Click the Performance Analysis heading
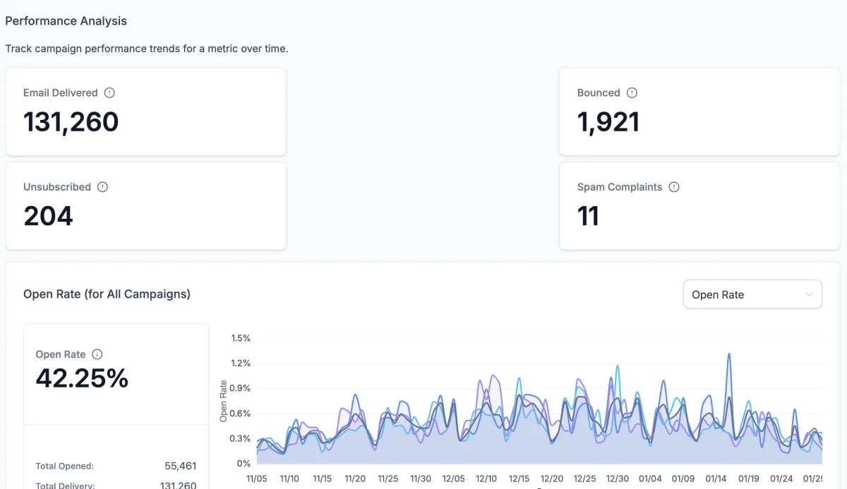The width and height of the screenshot is (847, 489). tap(66, 20)
